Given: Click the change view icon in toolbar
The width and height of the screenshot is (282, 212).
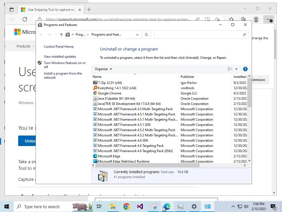Looking at the screenshot, I should pos(230,69).
